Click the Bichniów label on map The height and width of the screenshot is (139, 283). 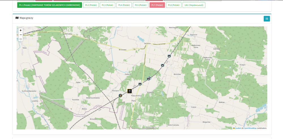(177, 74)
